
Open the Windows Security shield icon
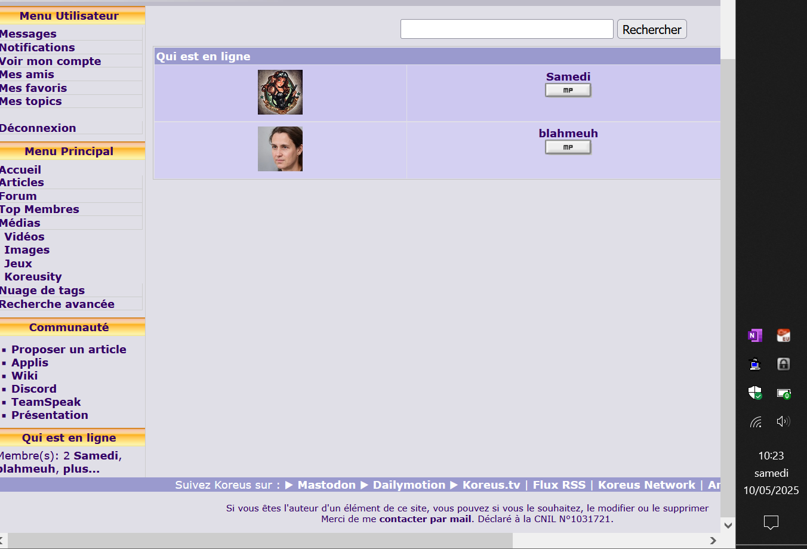pos(755,393)
